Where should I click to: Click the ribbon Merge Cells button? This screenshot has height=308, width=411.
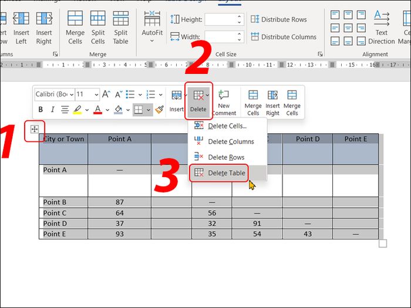(x=75, y=28)
